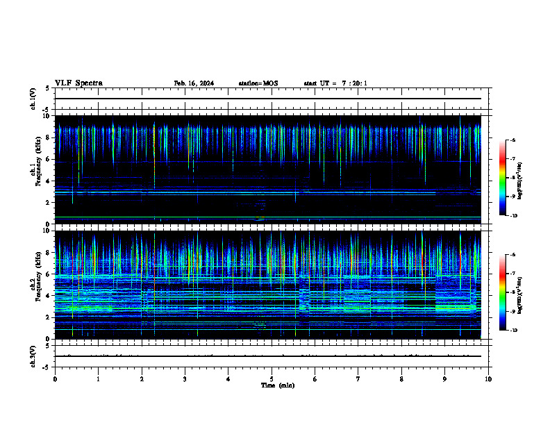Click the "VLF Spectra" plot title
The height and width of the screenshot is (425, 550).
tap(78, 83)
